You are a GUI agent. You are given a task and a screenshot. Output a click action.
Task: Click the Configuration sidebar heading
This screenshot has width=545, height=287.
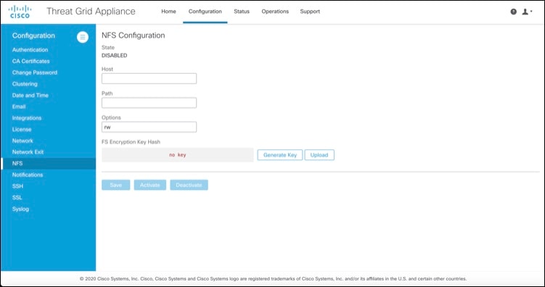pos(33,36)
